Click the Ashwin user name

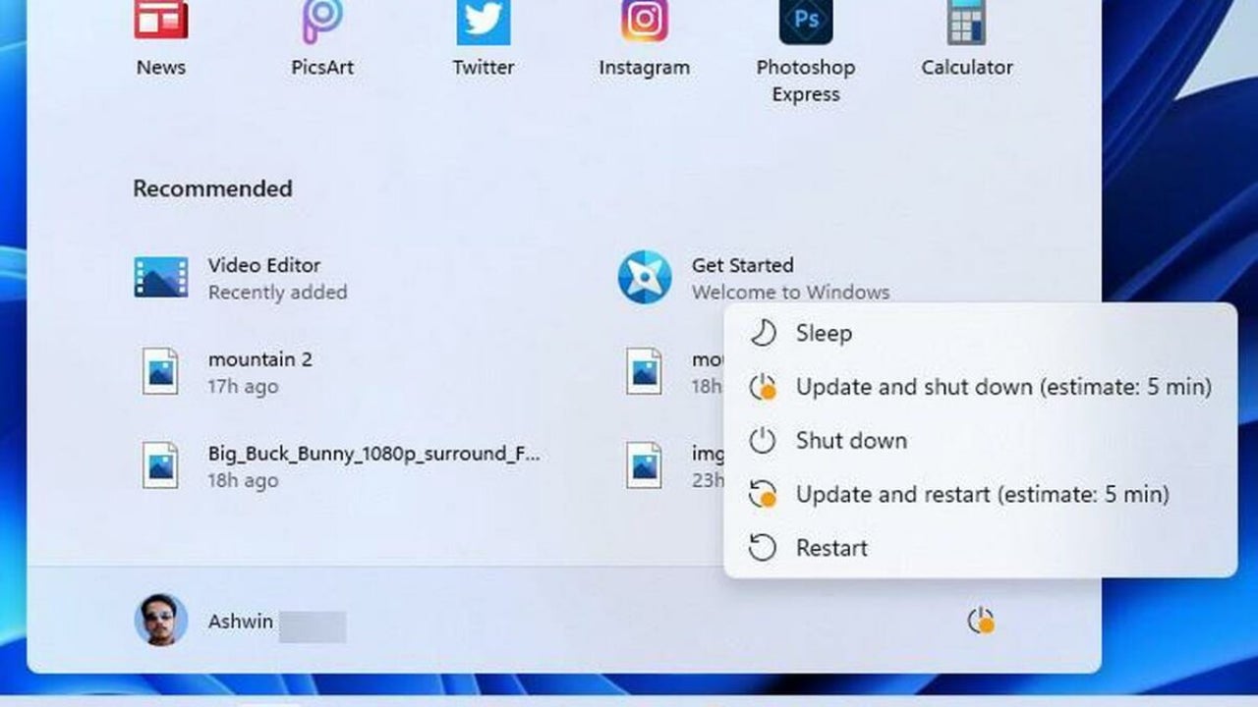241,622
